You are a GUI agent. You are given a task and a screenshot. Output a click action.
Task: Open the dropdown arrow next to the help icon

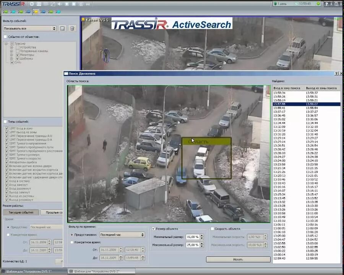click(331, 4)
